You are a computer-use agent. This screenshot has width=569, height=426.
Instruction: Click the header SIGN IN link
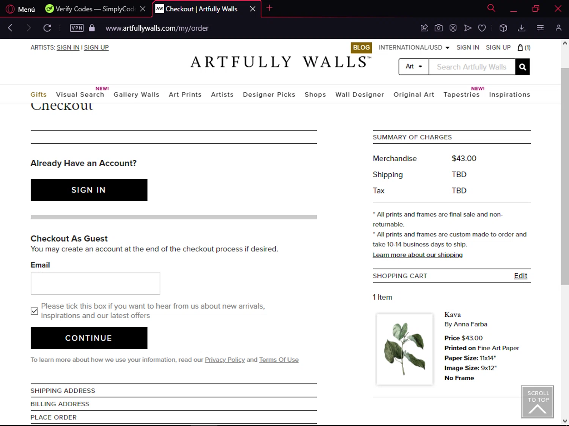click(x=468, y=47)
